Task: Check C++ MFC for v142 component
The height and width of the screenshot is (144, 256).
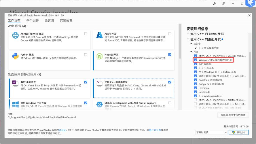Action: [195, 104]
